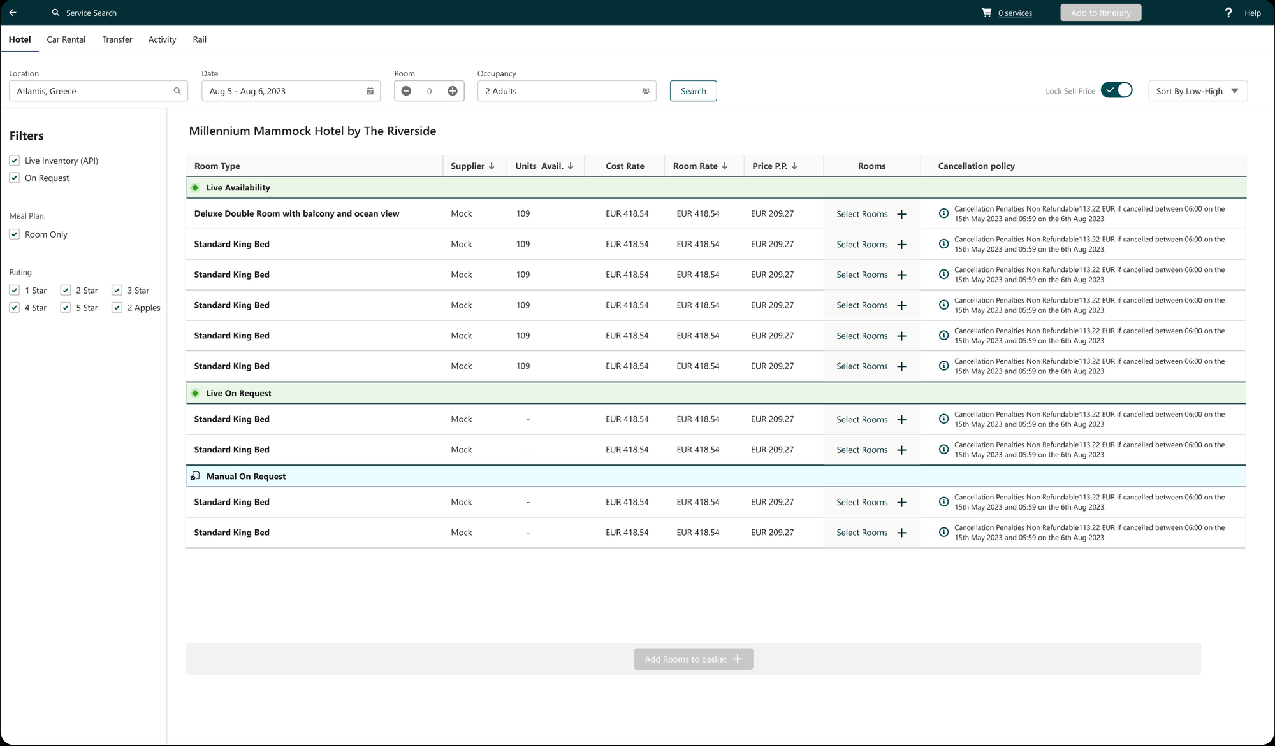Click the occupancy people icon
This screenshot has height=746, width=1275.
(x=646, y=91)
